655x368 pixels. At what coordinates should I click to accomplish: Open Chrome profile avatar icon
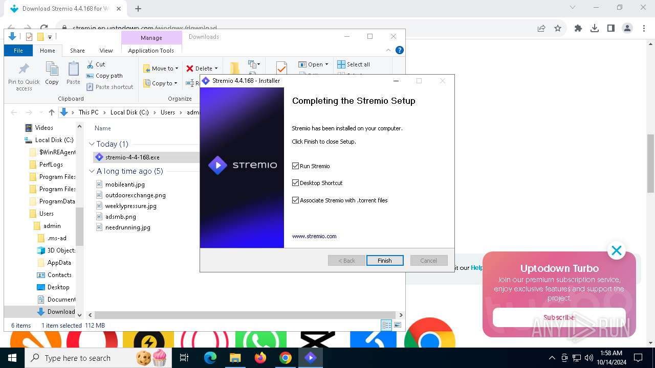tap(627, 29)
